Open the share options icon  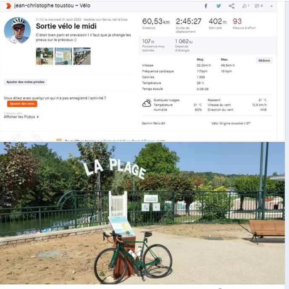[x=231, y=6]
